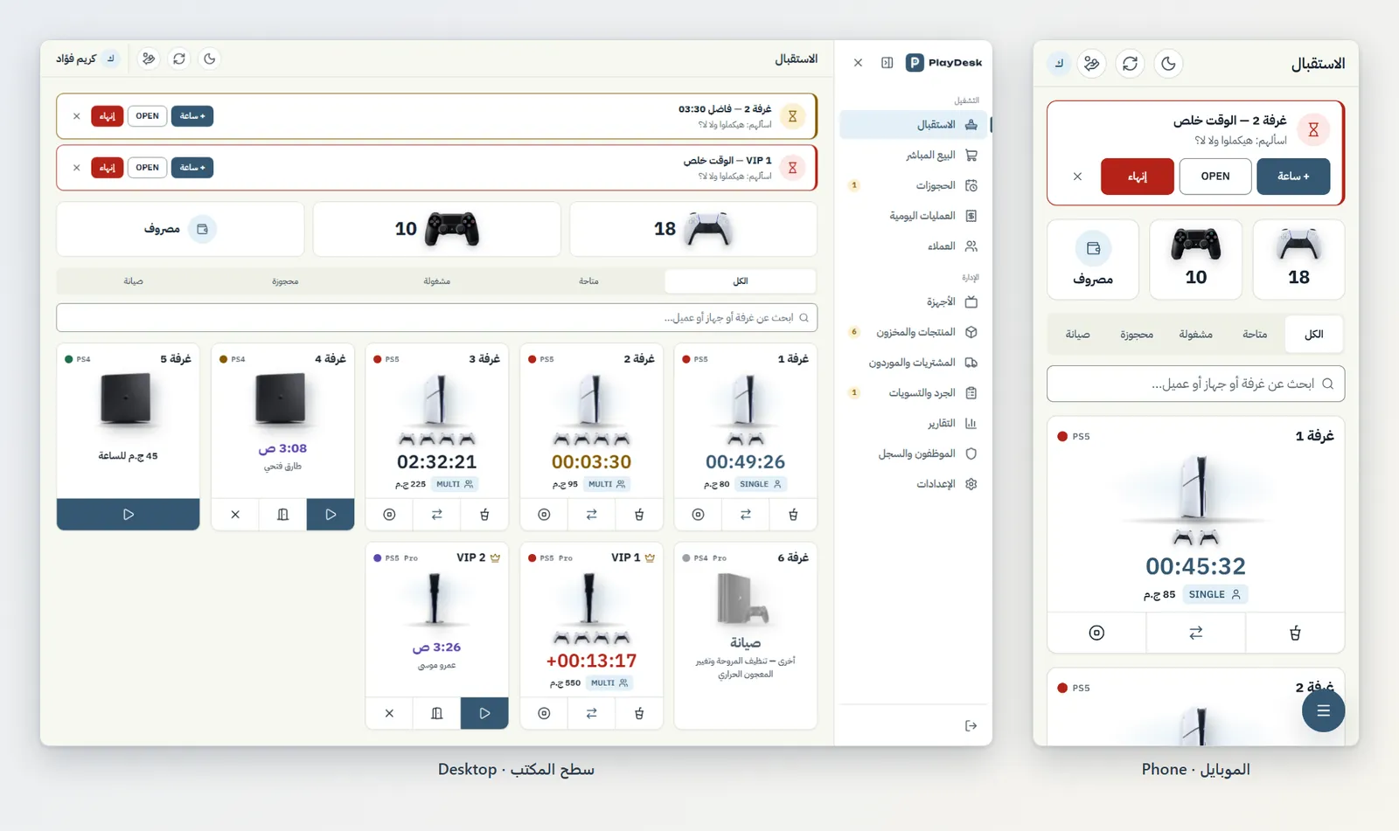
Task: Select صيانة filter tab on desktop
Action: [x=133, y=281]
